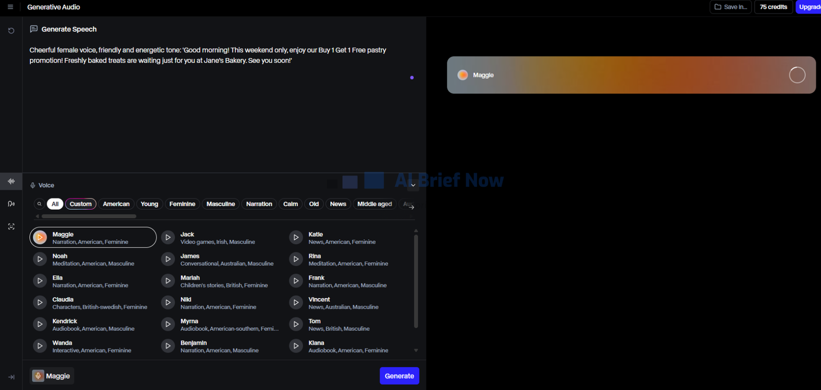Collapse sidebar with the arrow icon
Viewport: 821px width, 390px height.
pos(11,377)
